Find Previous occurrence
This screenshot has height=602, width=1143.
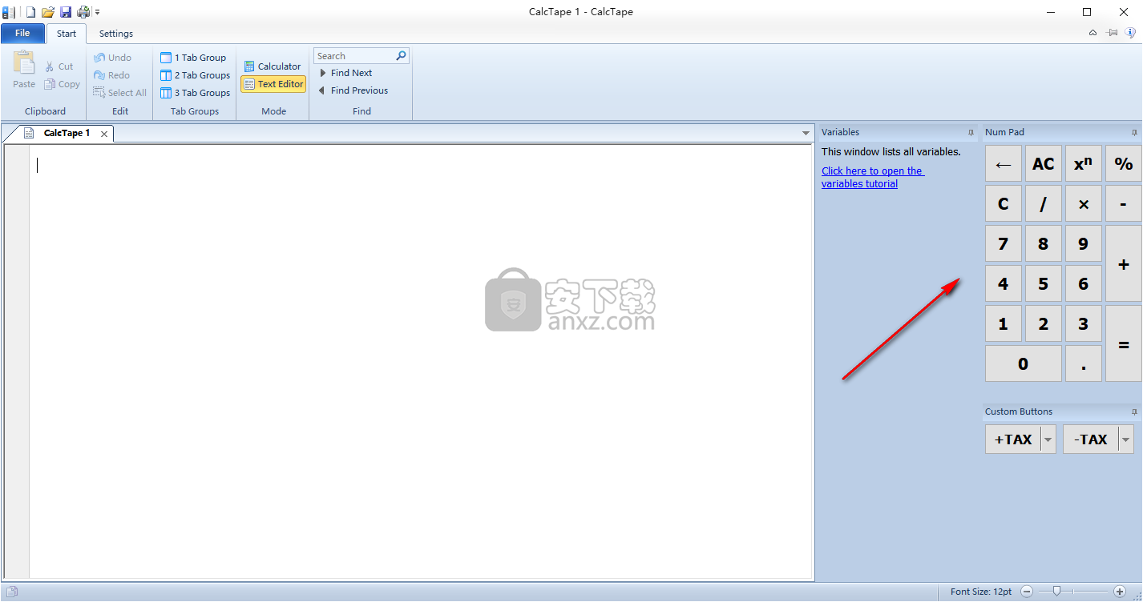tap(353, 90)
